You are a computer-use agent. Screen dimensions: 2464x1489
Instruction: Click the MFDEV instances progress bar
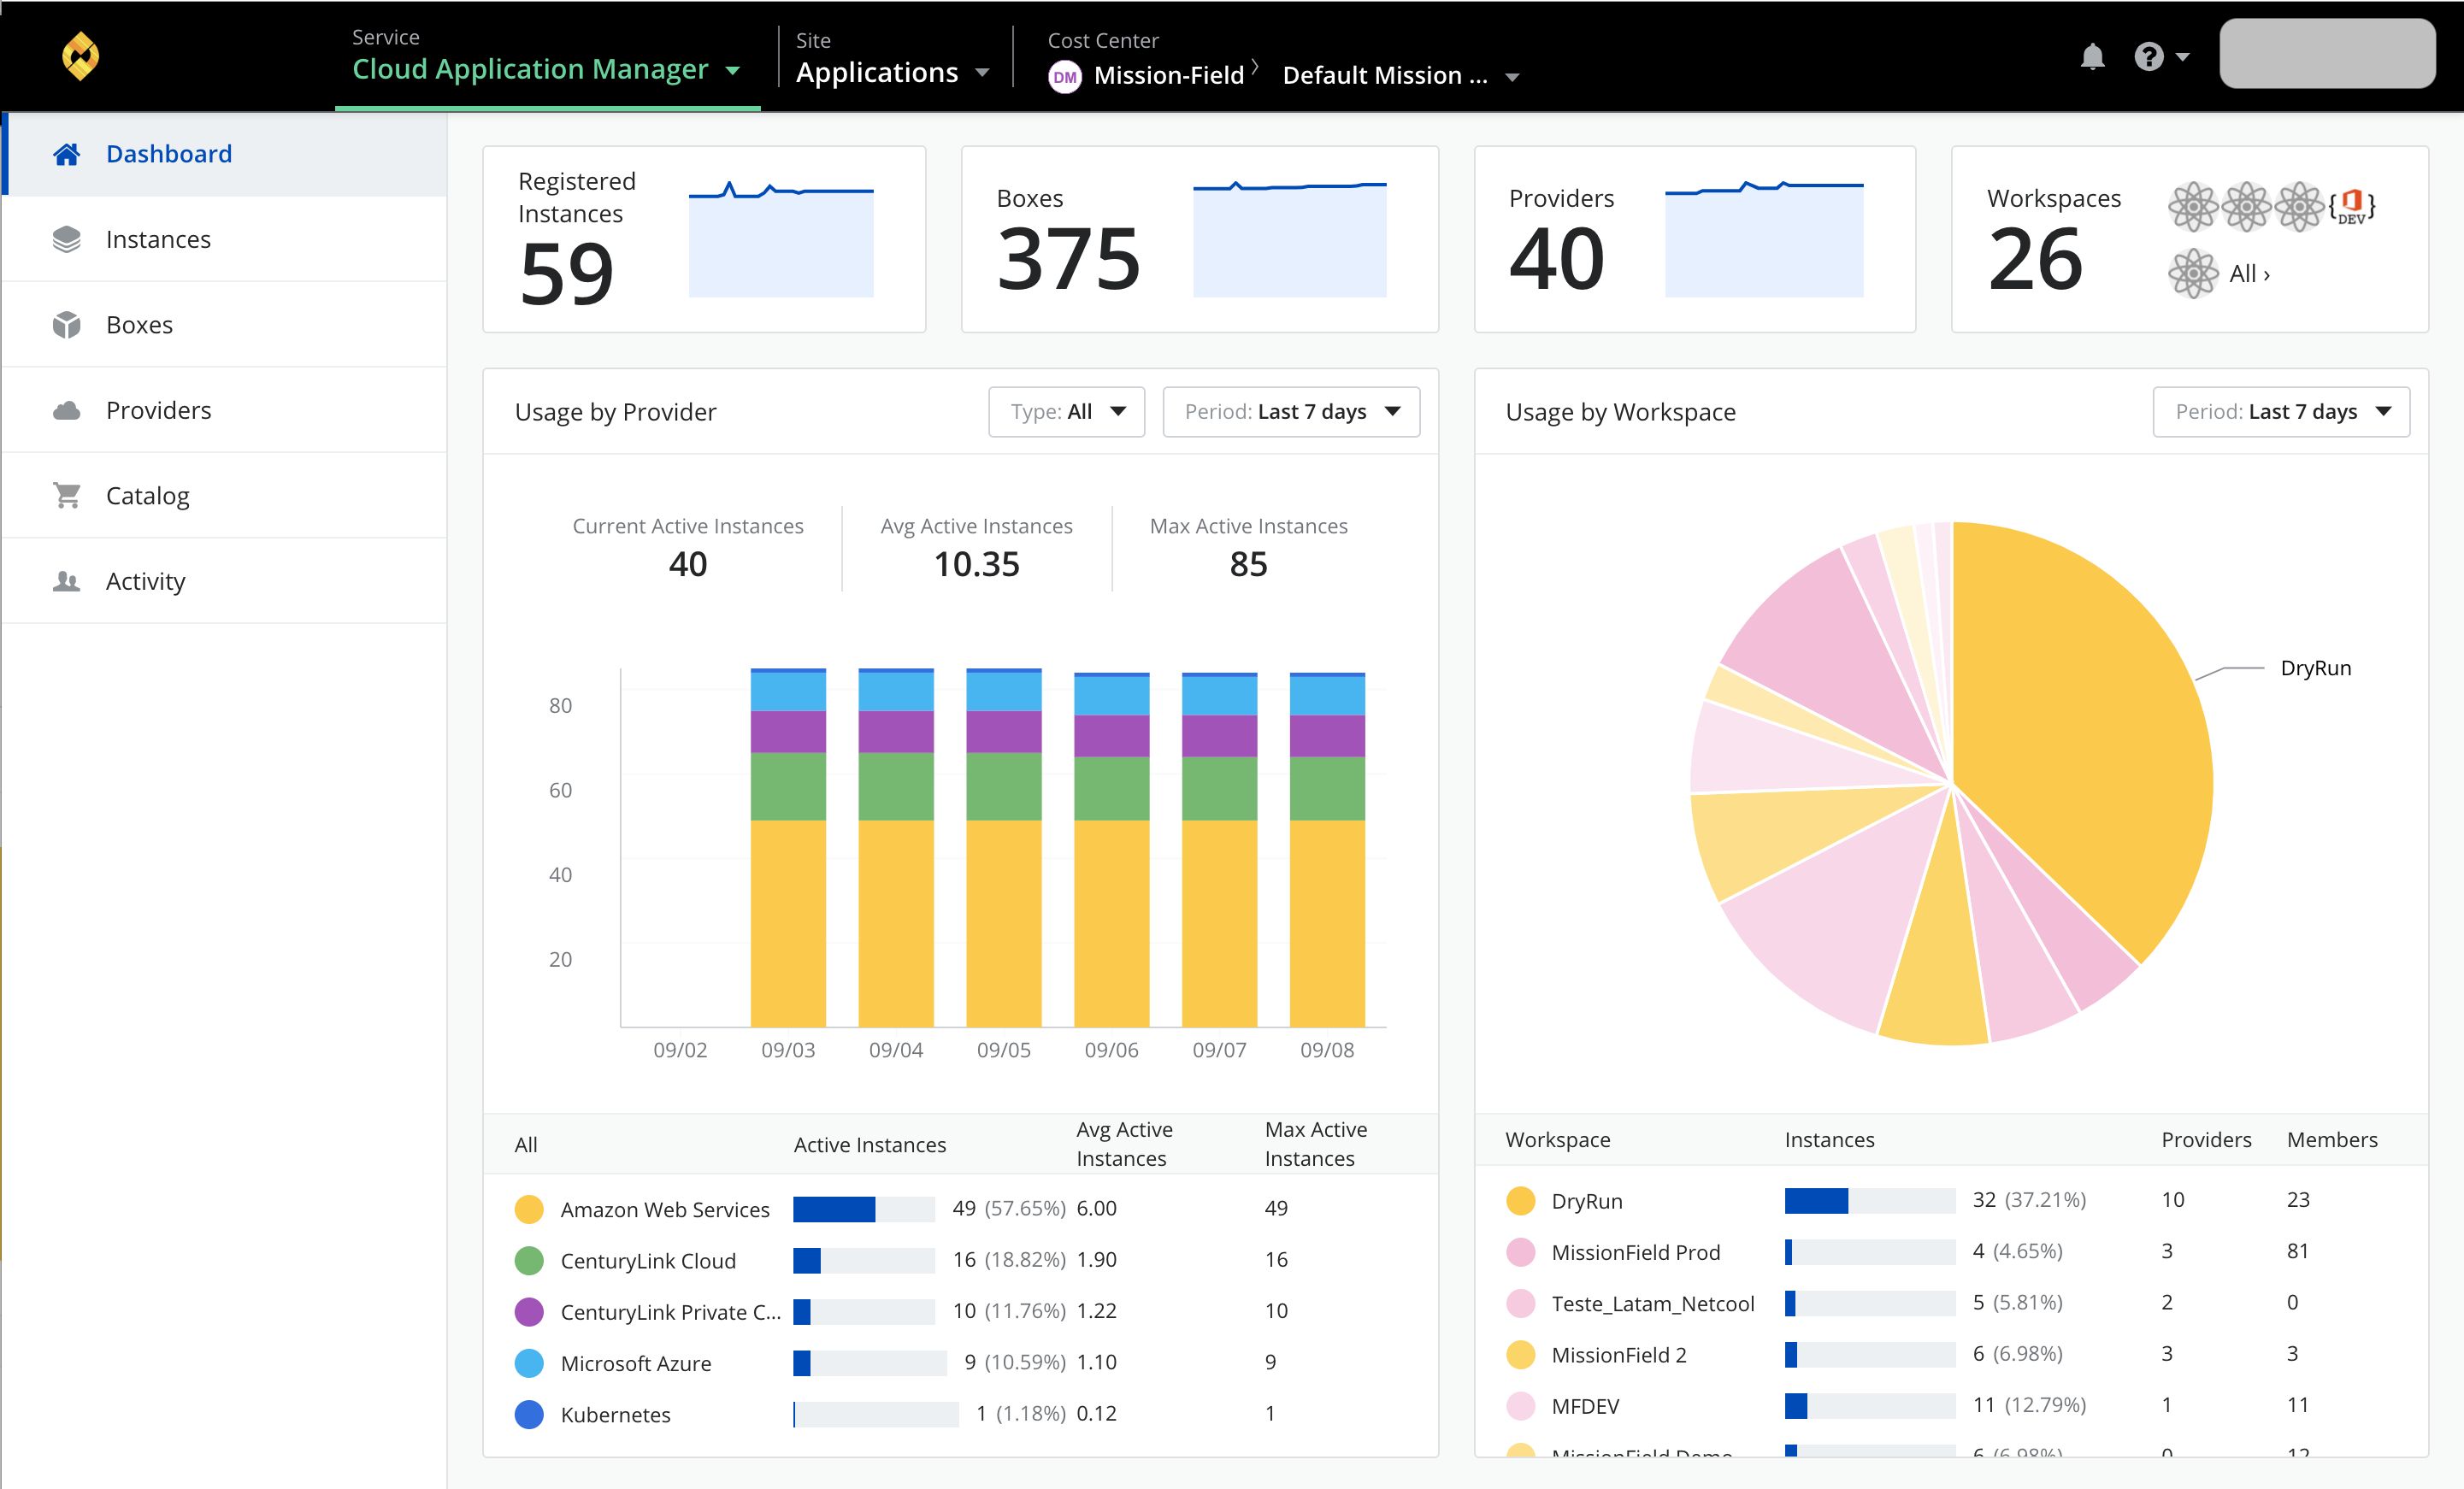1869,1405
